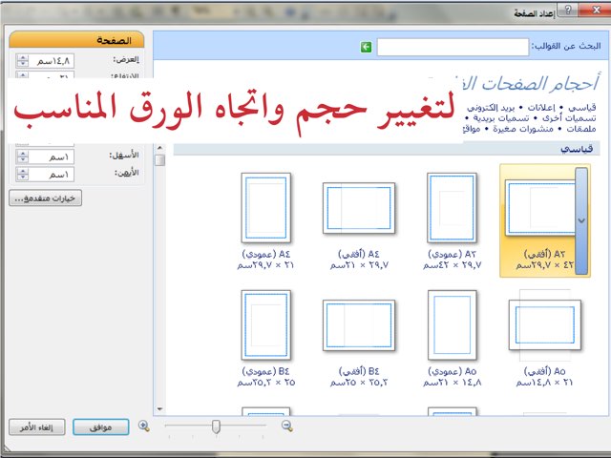
Task: Decrease الأيمن margin with down arrow
Action: click(23, 177)
